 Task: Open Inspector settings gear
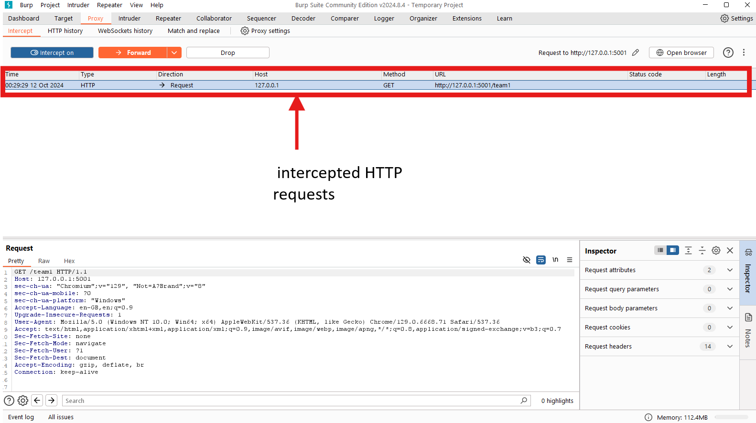pyautogui.click(x=716, y=250)
